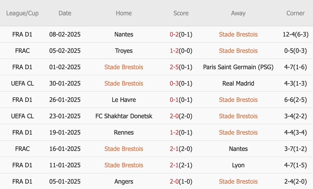This screenshot has height=189, width=313.
Task: Click Le Havre home team link
Action: tap(124, 100)
